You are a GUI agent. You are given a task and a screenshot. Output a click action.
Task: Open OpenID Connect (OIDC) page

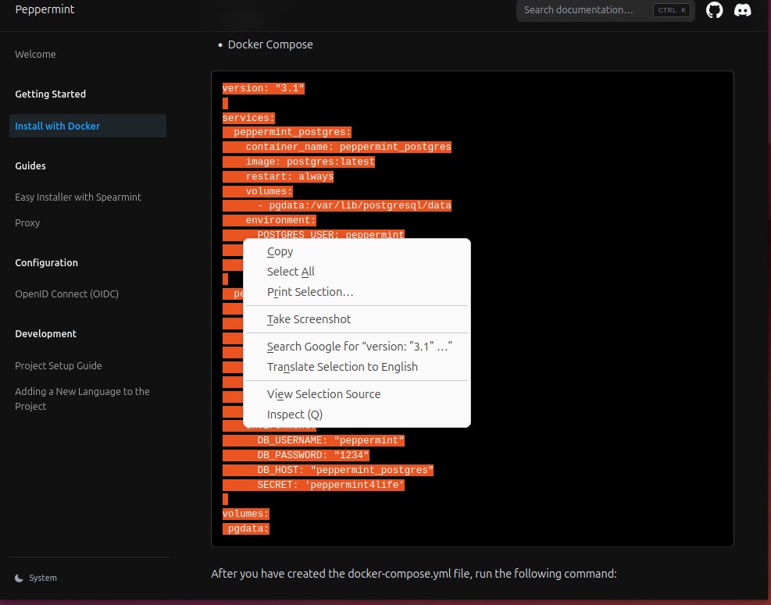tap(67, 294)
